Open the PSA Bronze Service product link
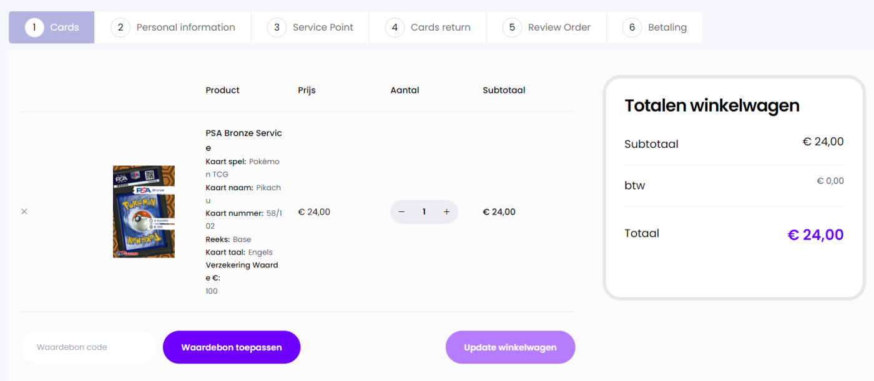874x381 pixels. (243, 140)
